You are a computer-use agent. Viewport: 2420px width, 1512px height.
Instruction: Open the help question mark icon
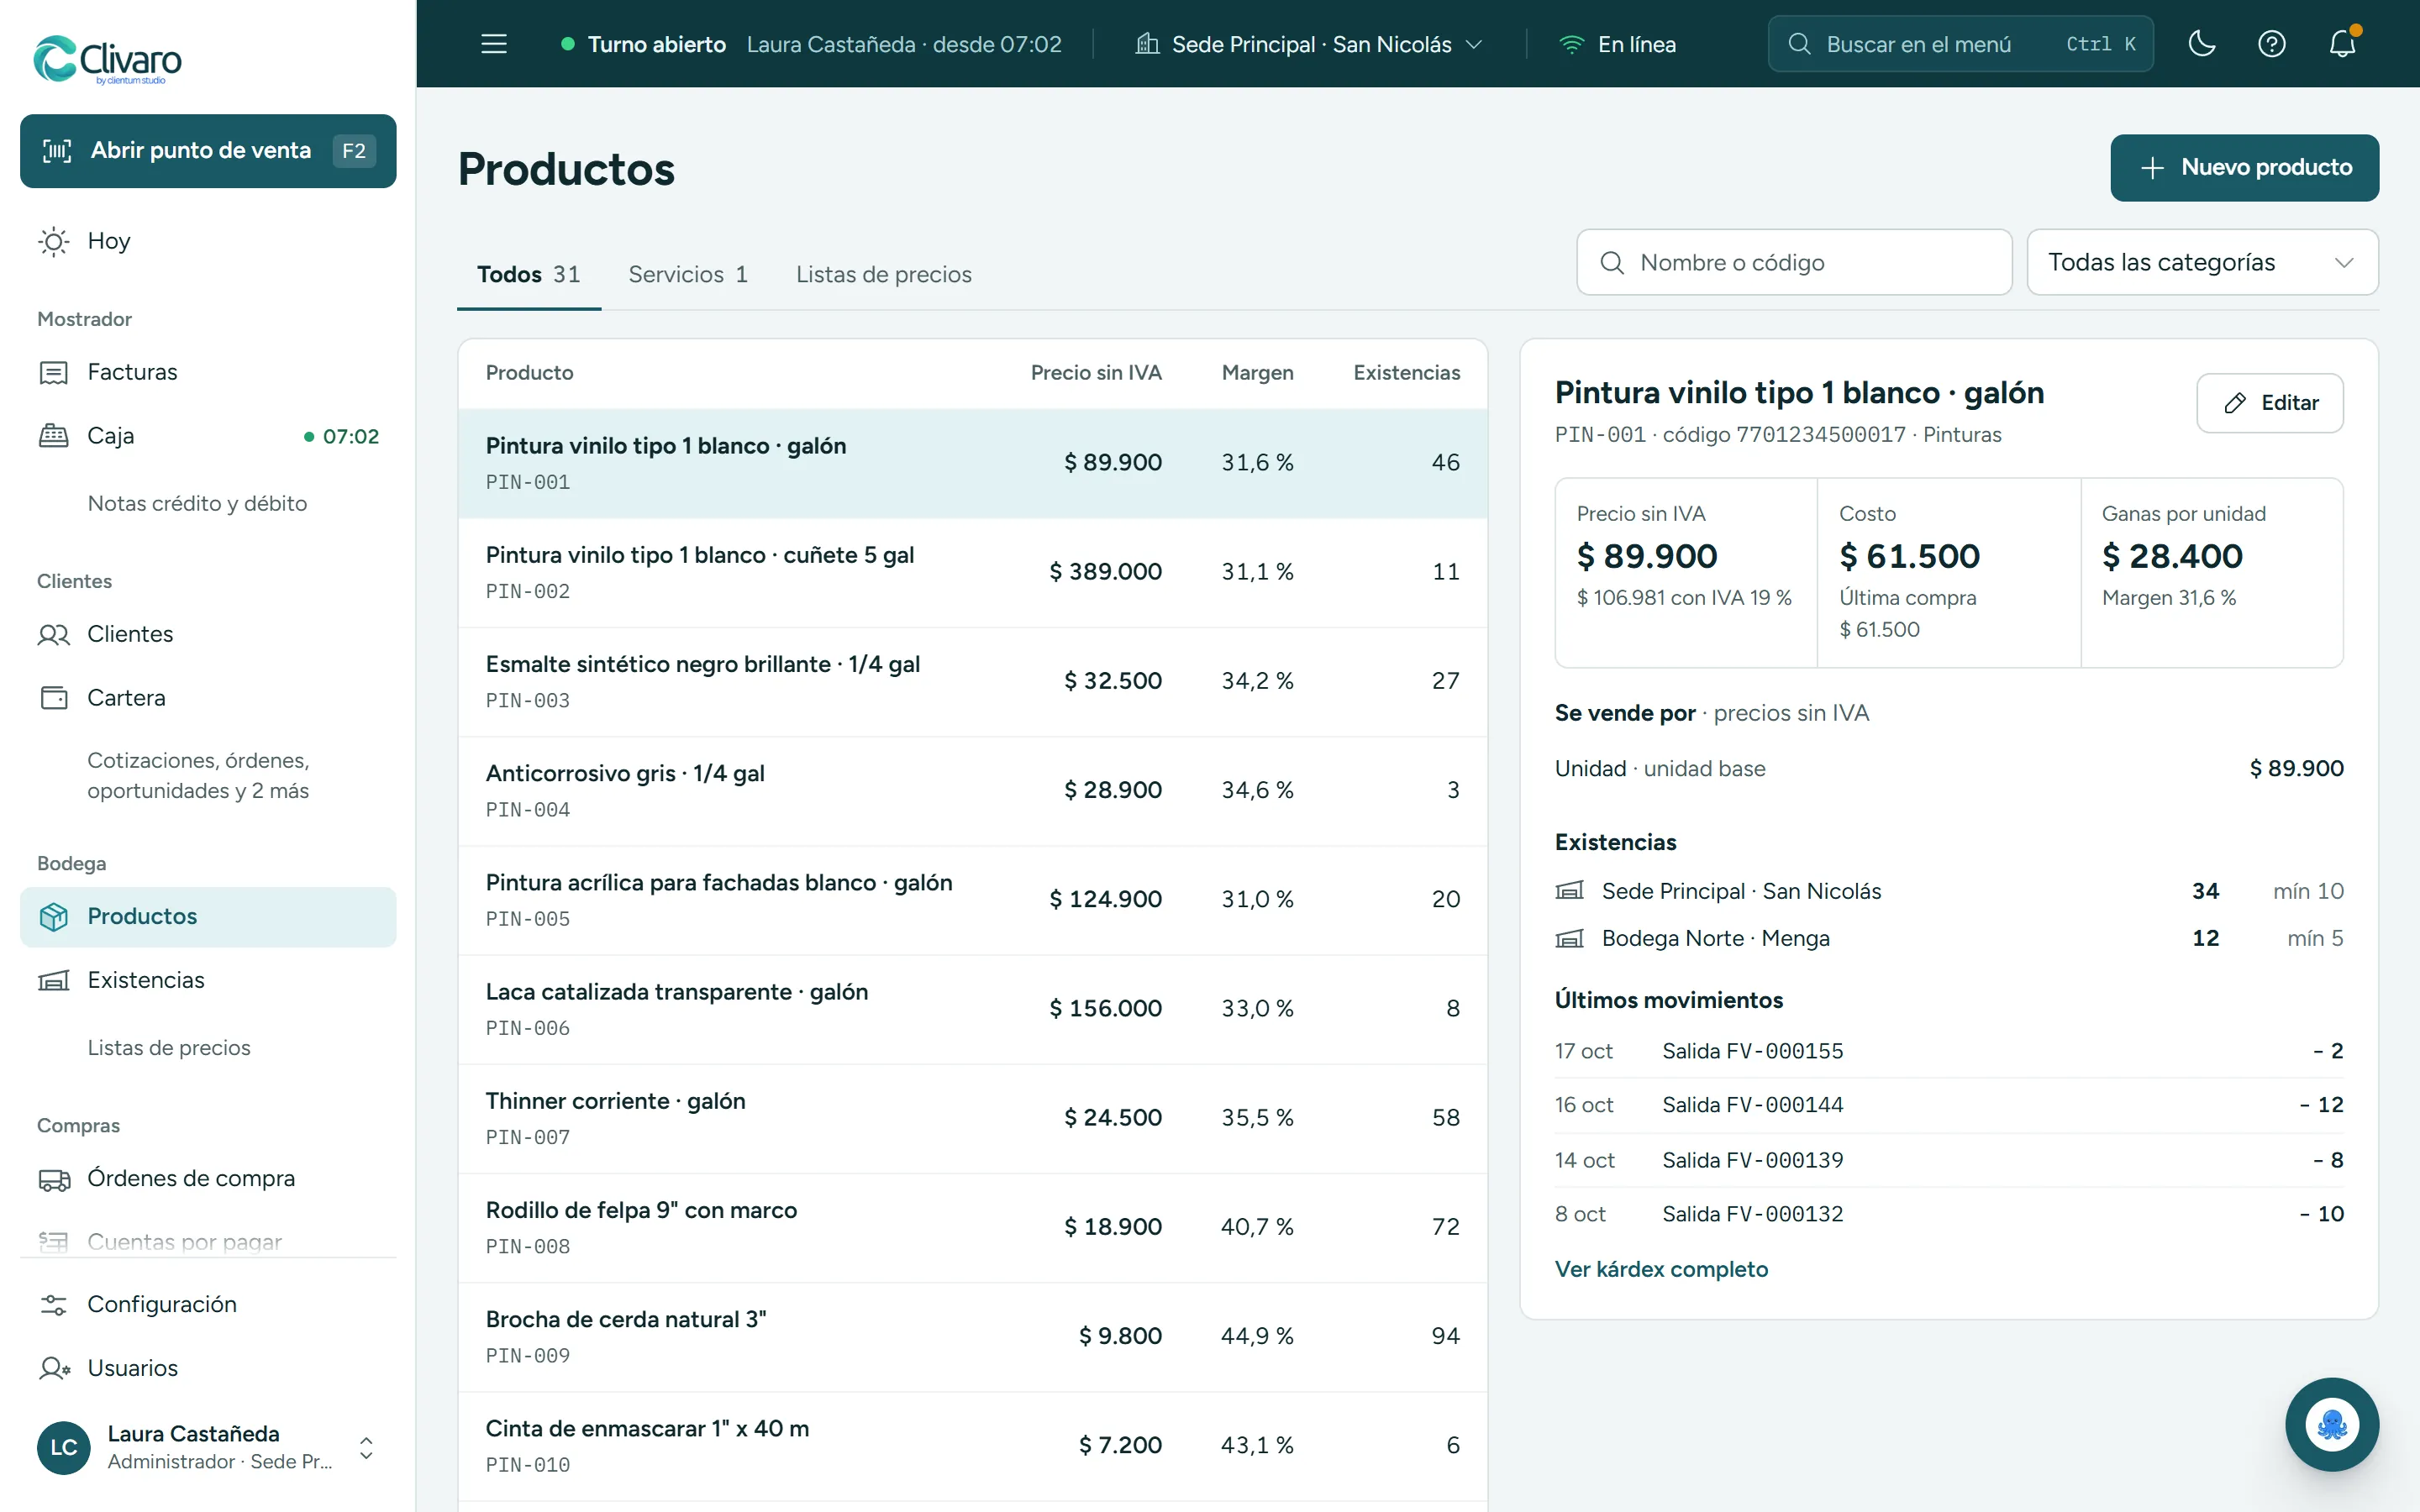pyautogui.click(x=2272, y=44)
